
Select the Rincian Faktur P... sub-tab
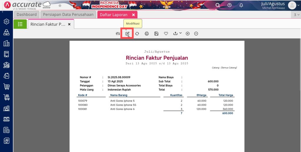[x=48, y=24]
